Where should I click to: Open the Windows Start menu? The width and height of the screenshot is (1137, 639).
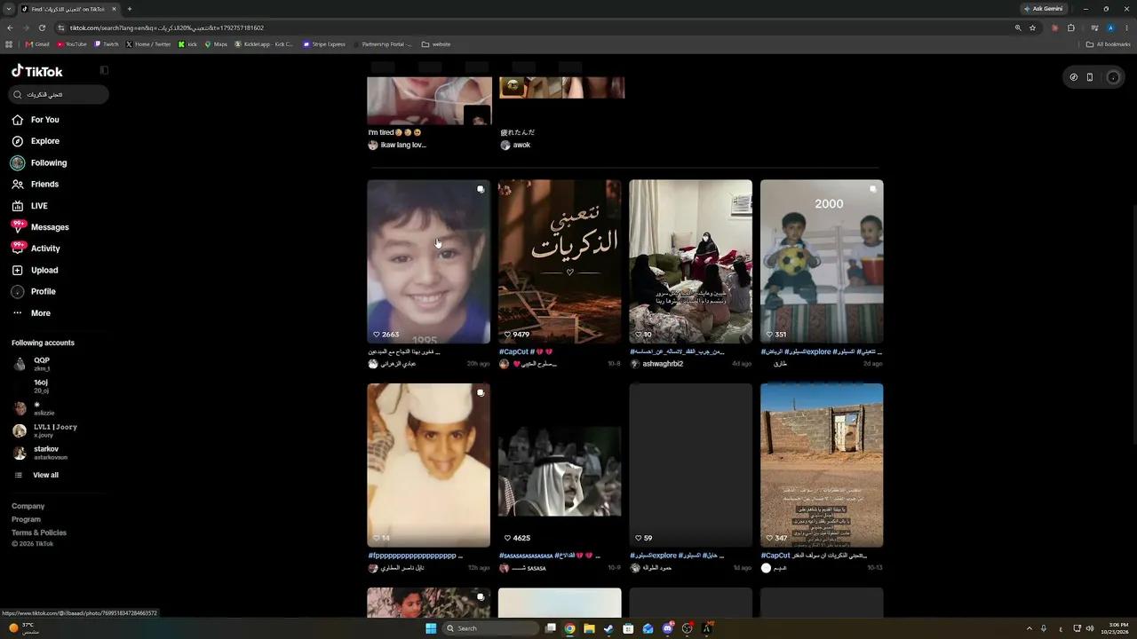pyautogui.click(x=431, y=628)
